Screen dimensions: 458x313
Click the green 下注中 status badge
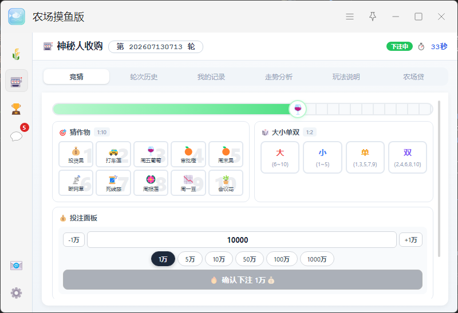399,46
